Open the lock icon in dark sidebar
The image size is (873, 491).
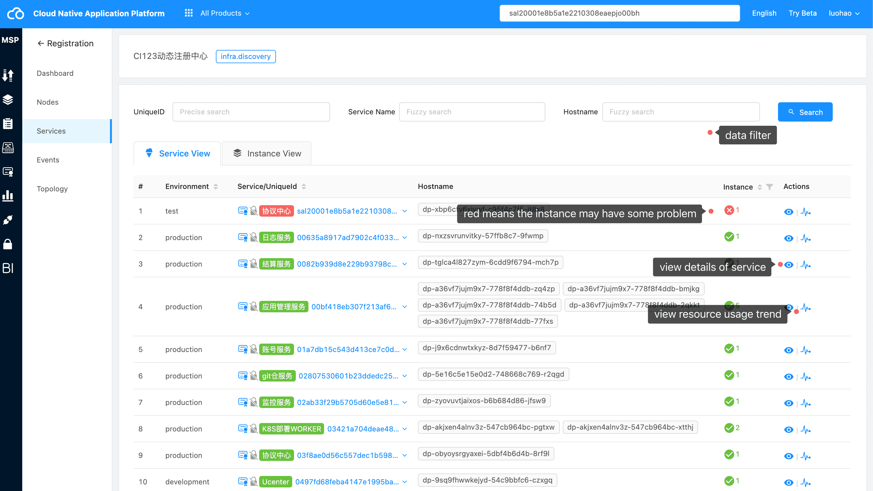(x=8, y=244)
